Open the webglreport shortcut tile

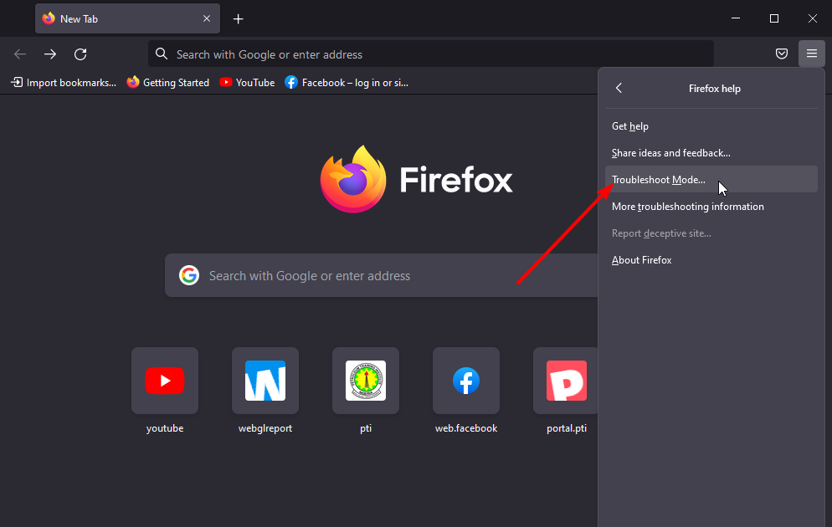pos(264,381)
